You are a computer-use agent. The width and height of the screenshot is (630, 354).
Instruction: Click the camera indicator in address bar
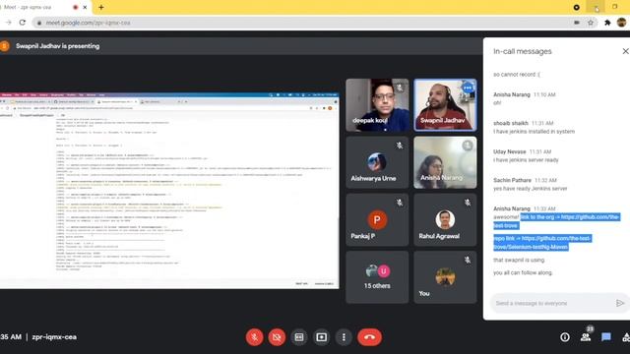[x=577, y=23]
